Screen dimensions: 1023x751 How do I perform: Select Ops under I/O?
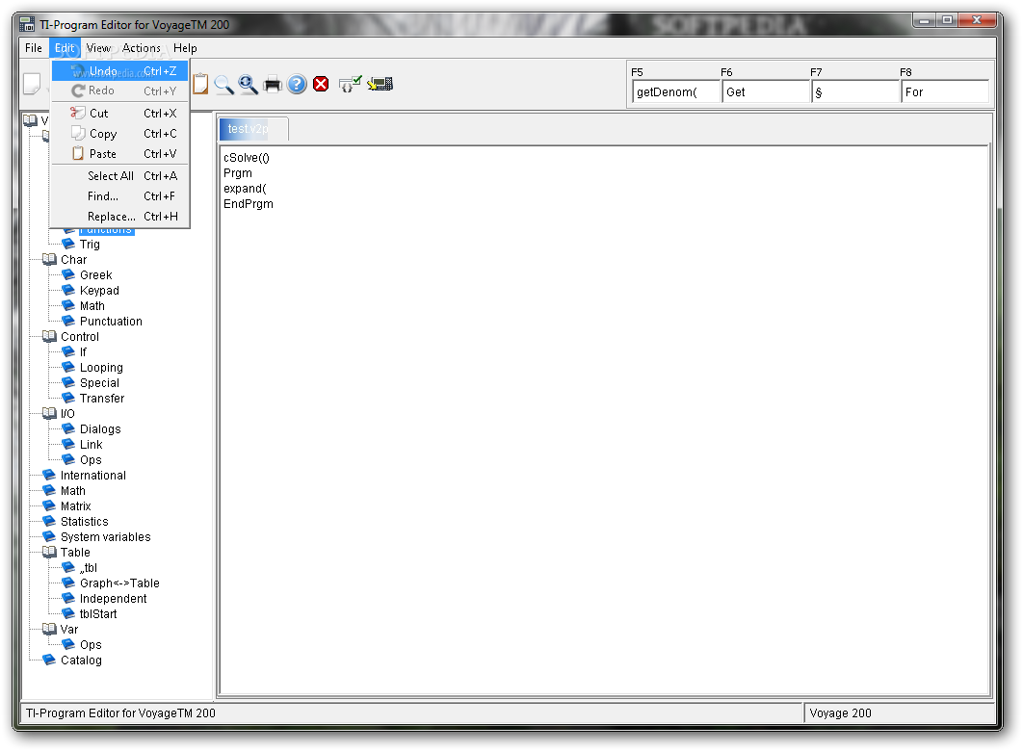[91, 460]
